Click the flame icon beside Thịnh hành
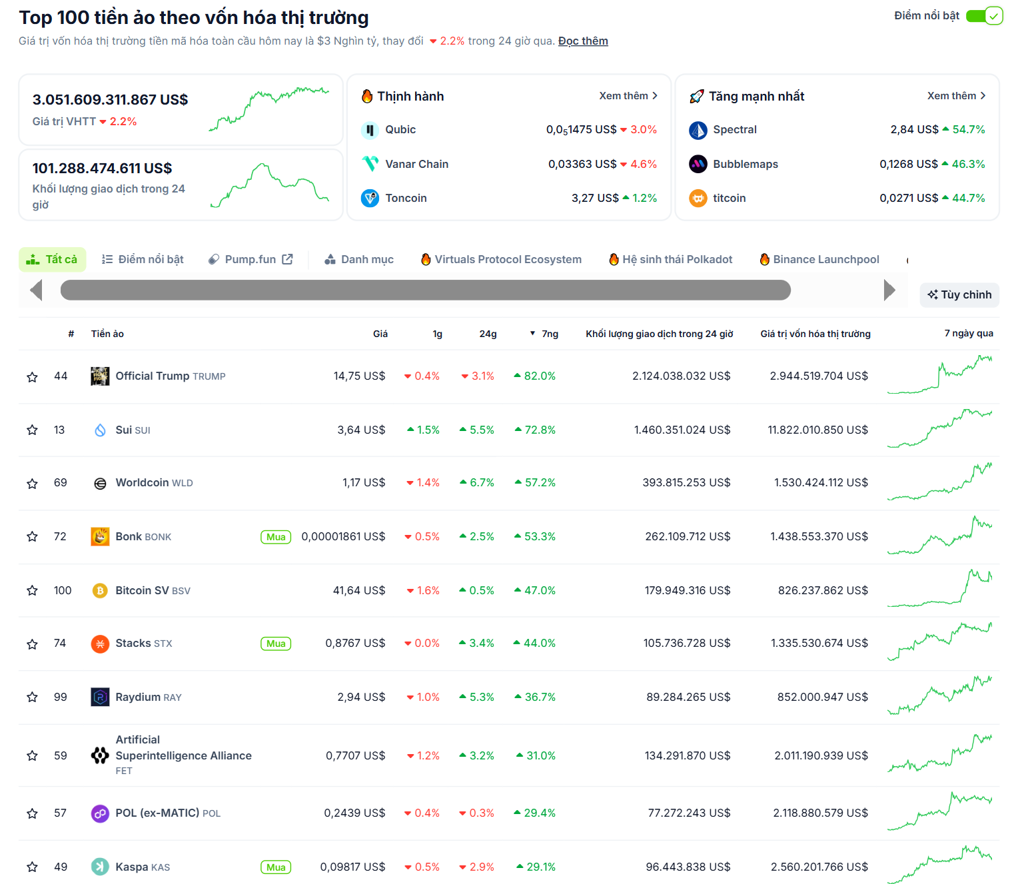 pos(367,96)
